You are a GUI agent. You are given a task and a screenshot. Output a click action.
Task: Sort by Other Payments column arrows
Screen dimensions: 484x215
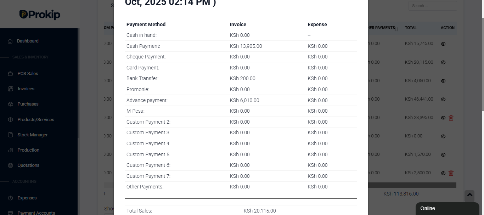(x=396, y=29)
